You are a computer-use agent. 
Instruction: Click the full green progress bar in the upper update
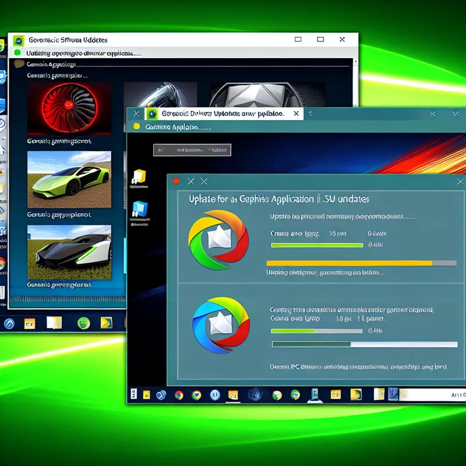[x=317, y=245]
